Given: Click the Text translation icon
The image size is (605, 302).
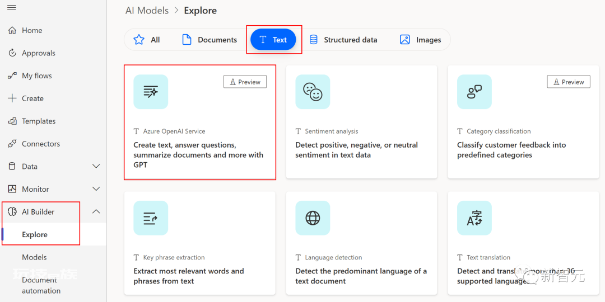Looking at the screenshot, I should [x=474, y=218].
